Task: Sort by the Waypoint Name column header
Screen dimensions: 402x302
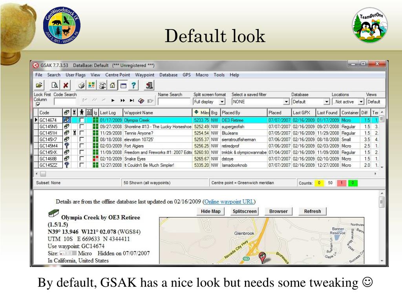Action: 157,112
